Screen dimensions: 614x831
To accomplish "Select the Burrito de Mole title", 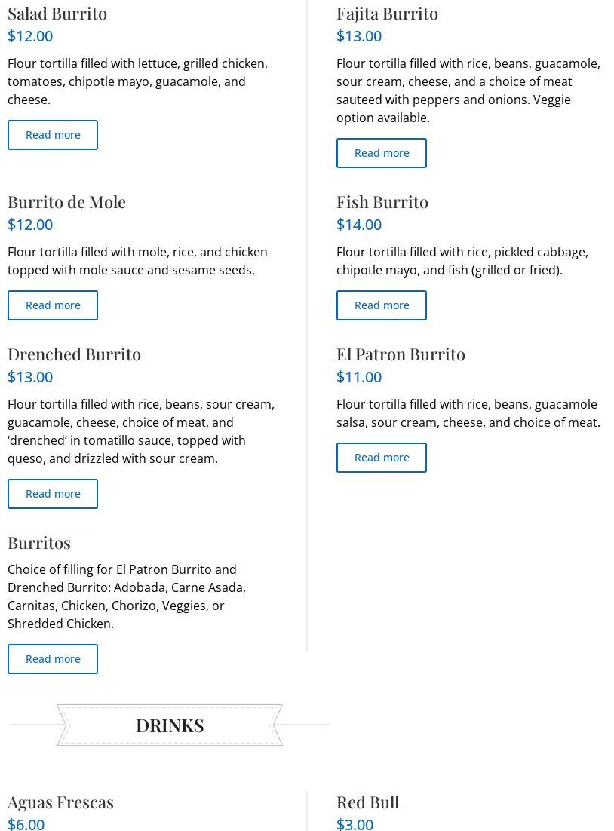I will 66,201.
